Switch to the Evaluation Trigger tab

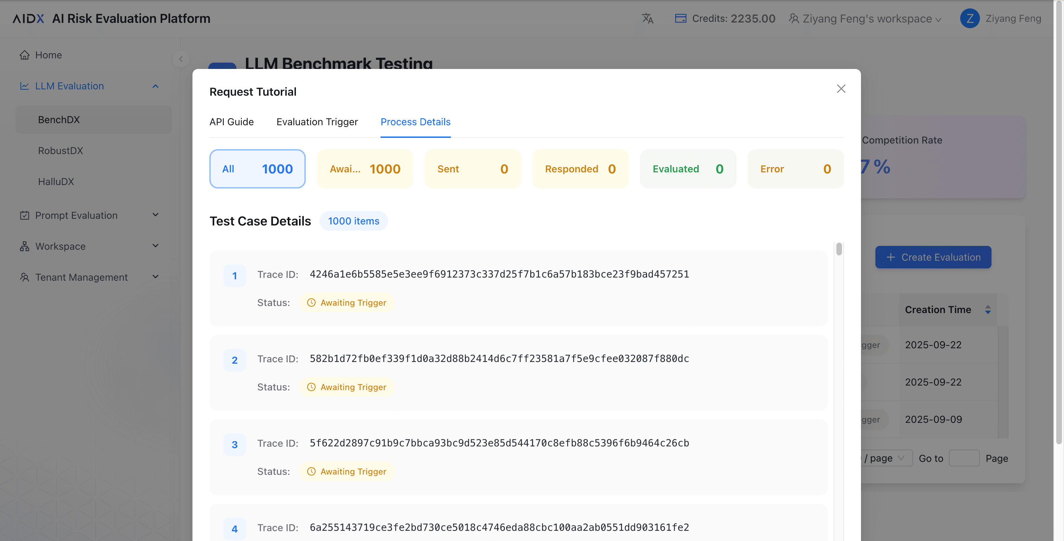317,122
